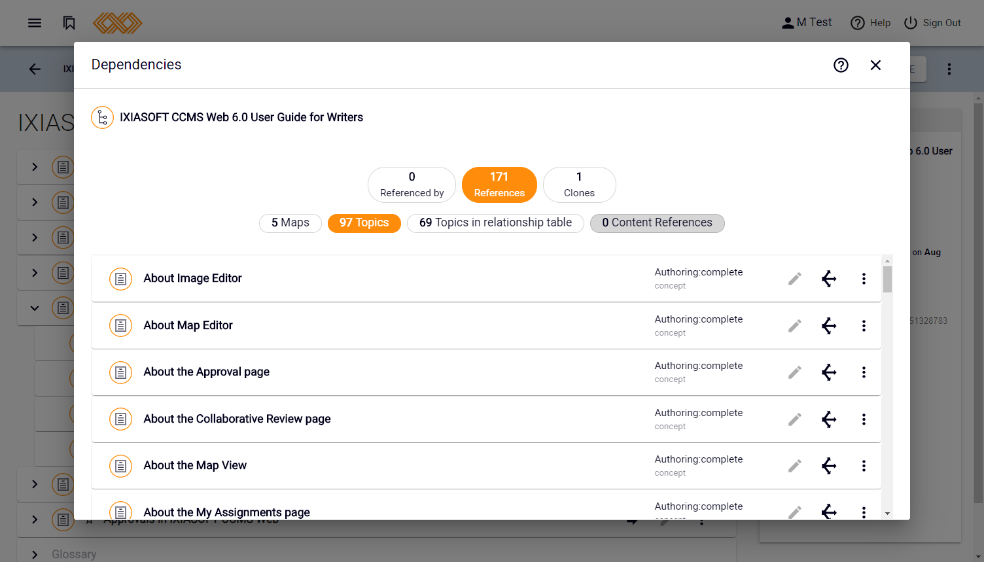The height and width of the screenshot is (562, 984).
Task: Close the Dependencies dialog
Action: (x=875, y=65)
